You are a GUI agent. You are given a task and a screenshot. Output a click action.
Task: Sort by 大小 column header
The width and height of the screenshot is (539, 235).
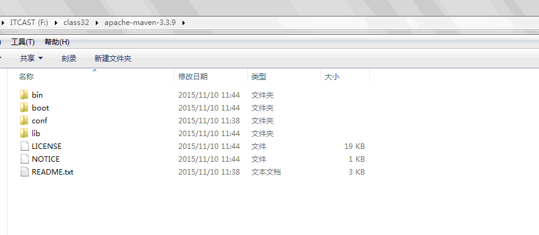(332, 77)
